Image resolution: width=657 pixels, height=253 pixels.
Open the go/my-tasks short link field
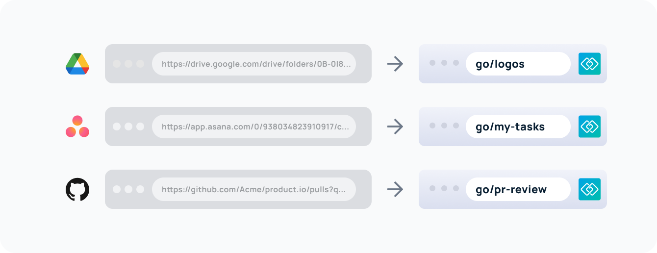click(x=518, y=126)
